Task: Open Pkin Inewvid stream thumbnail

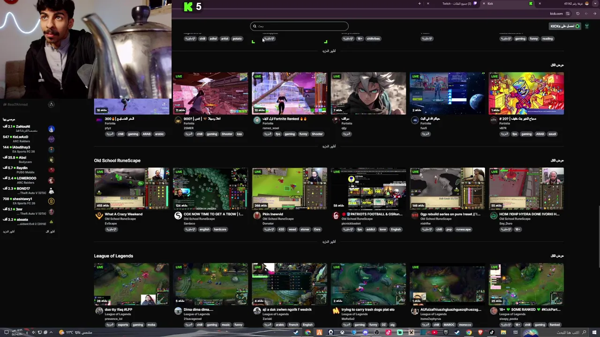Action: 289,189
